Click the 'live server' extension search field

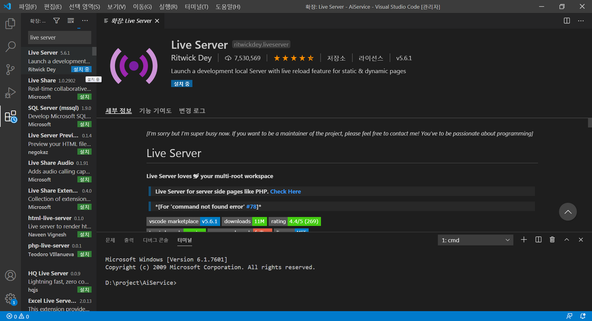tap(59, 38)
